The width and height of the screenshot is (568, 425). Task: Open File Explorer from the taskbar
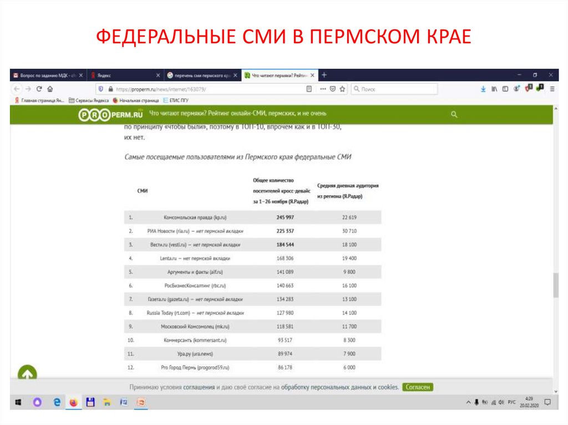(107, 402)
